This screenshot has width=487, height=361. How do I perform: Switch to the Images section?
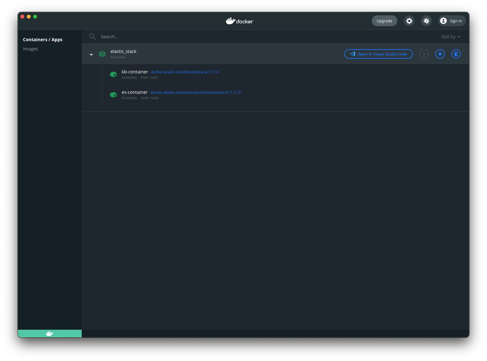pos(30,49)
